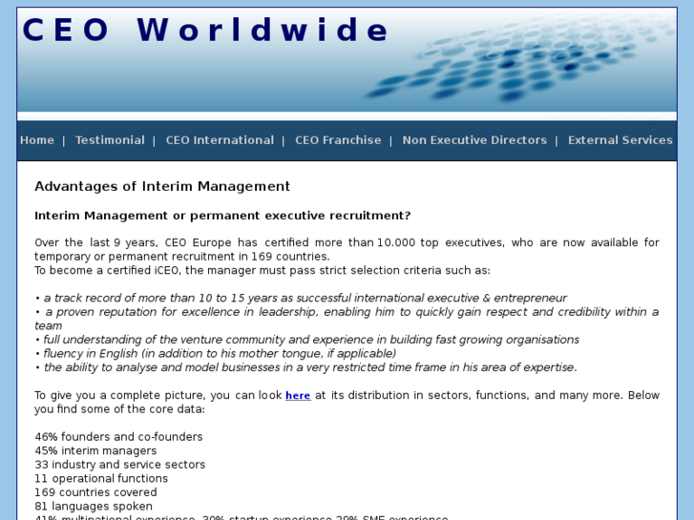Click the '169 countries covered' line
This screenshot has height=520, width=694.
[95, 492]
